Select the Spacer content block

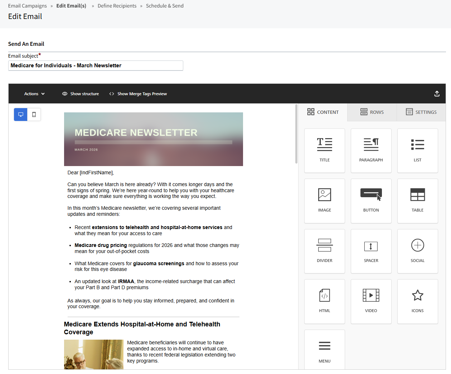pos(371,251)
